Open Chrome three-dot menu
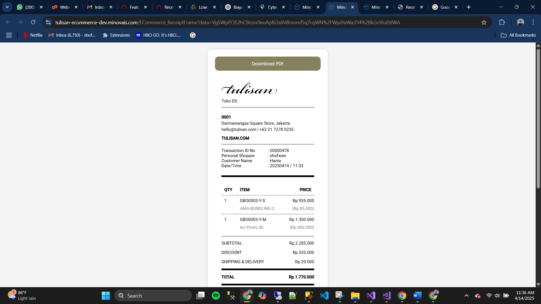Image resolution: width=541 pixels, height=304 pixels. (533, 22)
